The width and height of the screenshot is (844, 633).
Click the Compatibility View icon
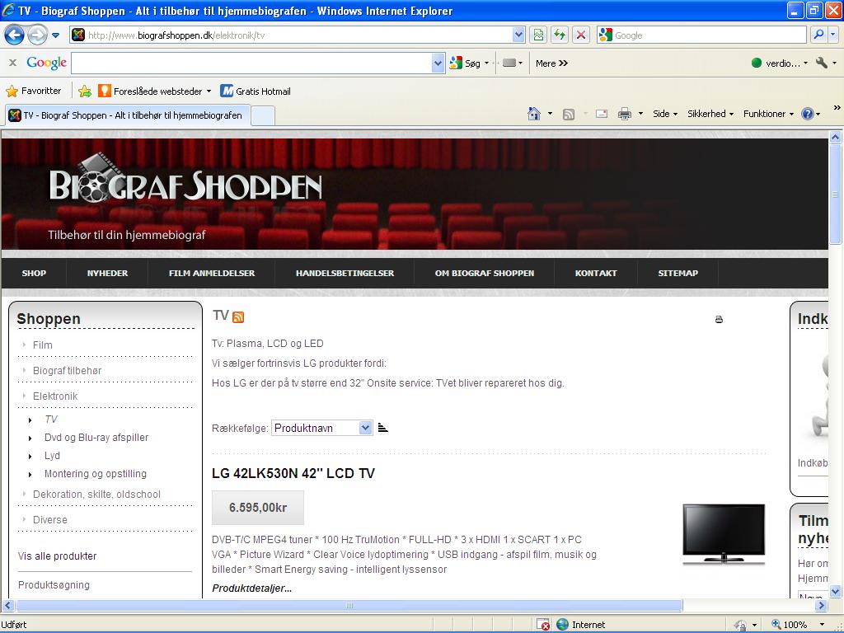pyautogui.click(x=538, y=35)
